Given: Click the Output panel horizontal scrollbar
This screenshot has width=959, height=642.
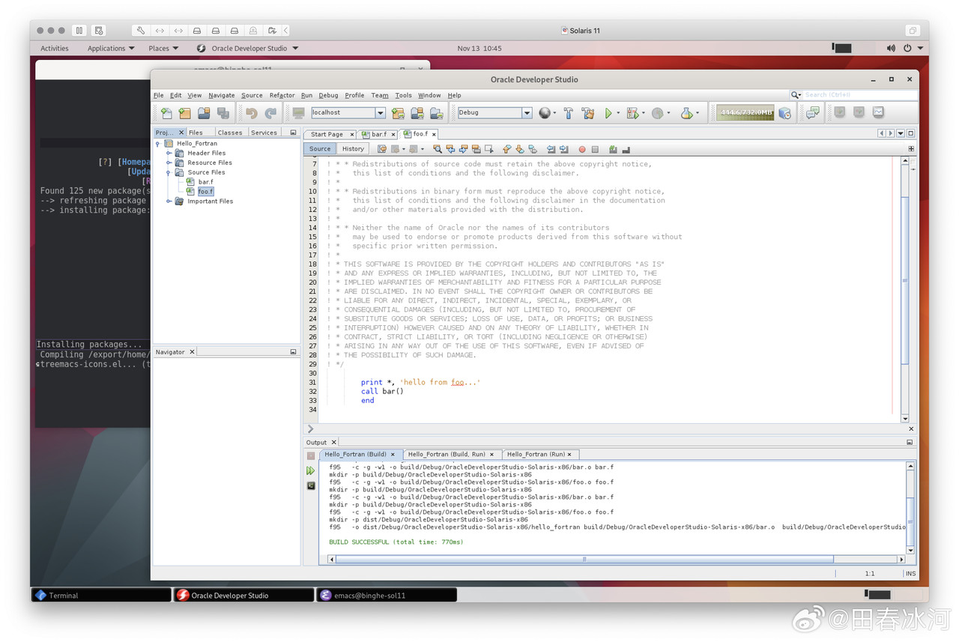Looking at the screenshot, I should click(584, 559).
